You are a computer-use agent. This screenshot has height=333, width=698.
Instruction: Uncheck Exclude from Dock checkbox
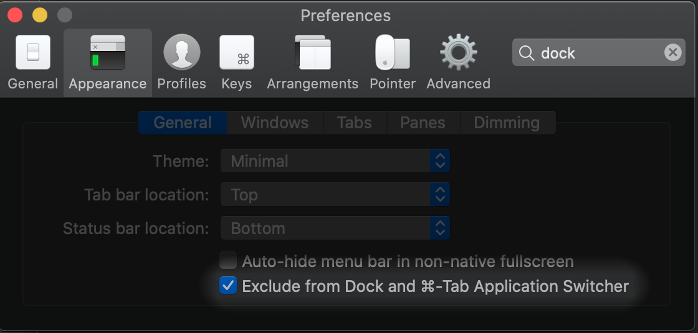[x=228, y=286]
